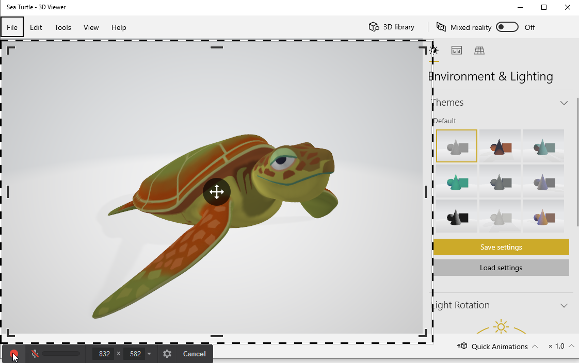Screen dimensions: 579x363
Task: Open recorder settings gear
Action: pos(167,354)
